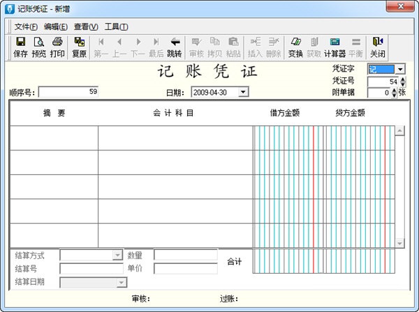The height and width of the screenshot is (312, 419).
Task: Increase 凭证号 with up spinner
Action: (x=403, y=79)
